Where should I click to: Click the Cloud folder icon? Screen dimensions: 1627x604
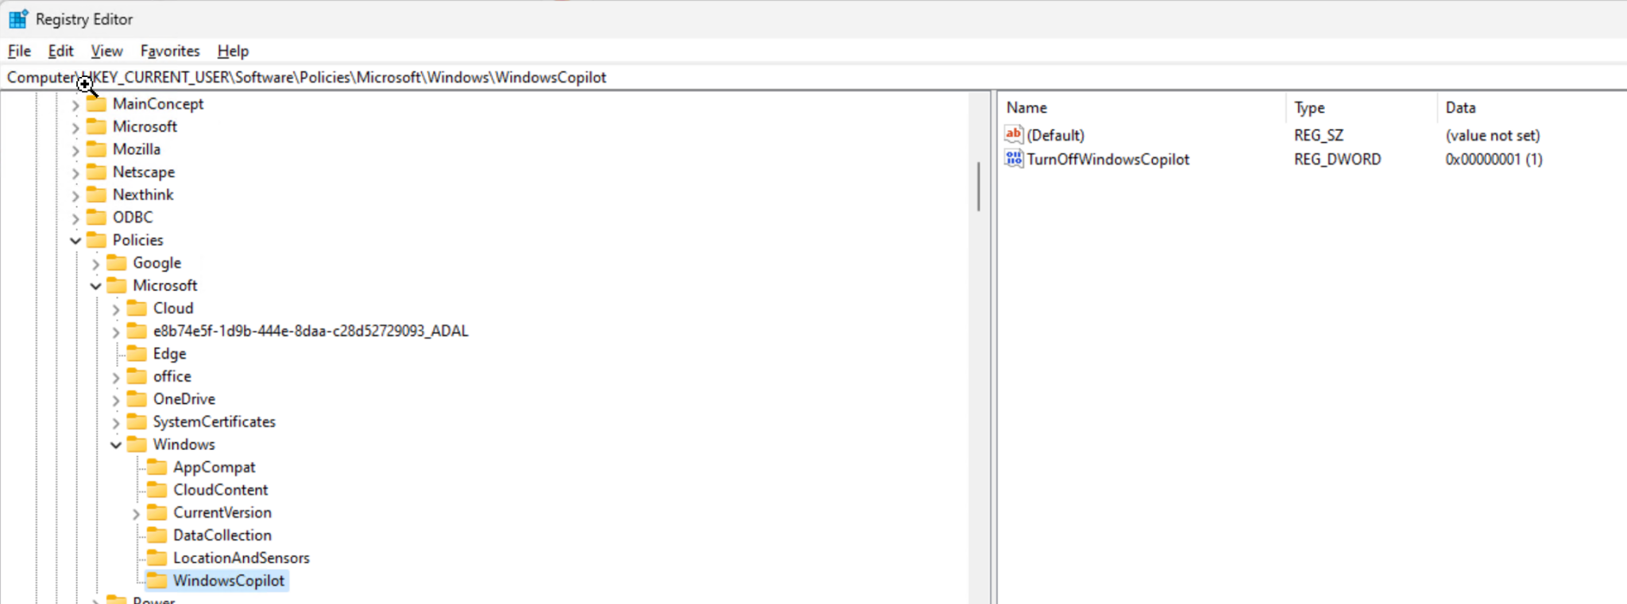(x=137, y=308)
